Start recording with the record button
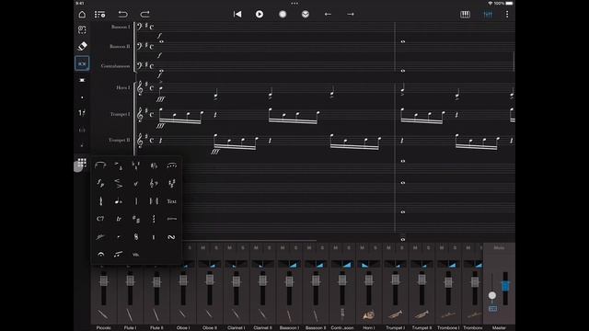This screenshot has height=331, width=589. pyautogui.click(x=283, y=15)
